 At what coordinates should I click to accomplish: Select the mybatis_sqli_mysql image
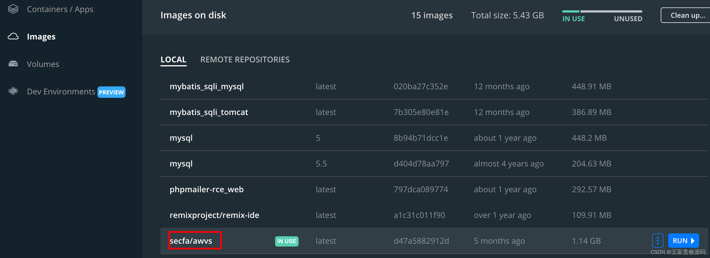click(207, 86)
